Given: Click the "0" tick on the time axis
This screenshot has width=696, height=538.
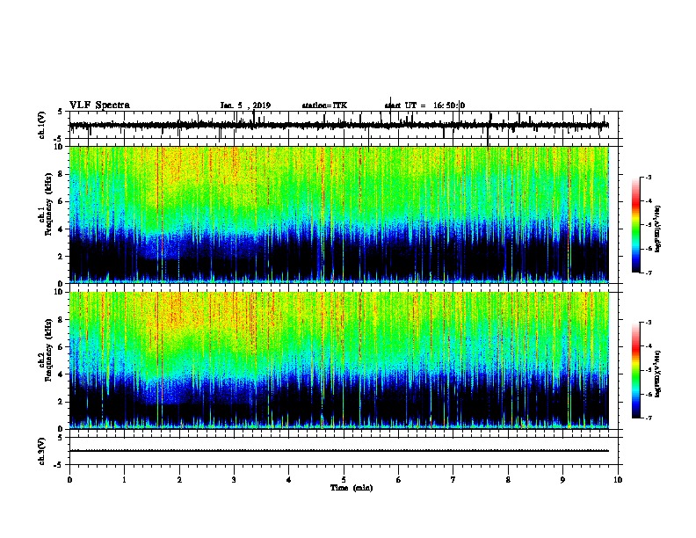Looking at the screenshot, I should click(69, 480).
